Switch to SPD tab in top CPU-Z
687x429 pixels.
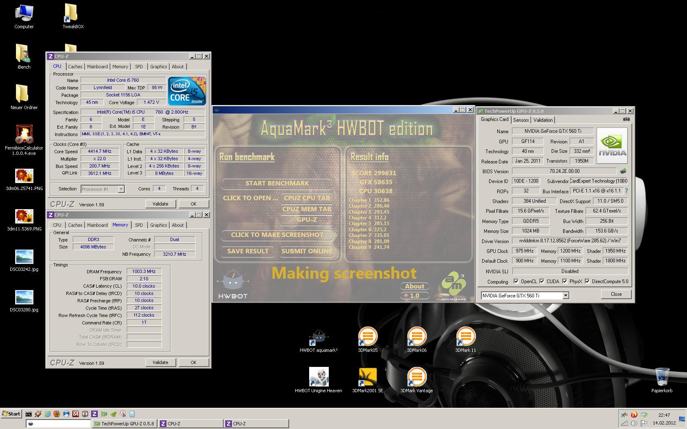pos(139,67)
